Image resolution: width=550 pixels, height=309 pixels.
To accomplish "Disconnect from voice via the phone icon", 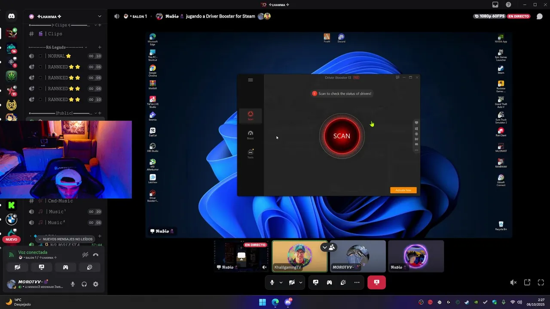I will (x=95, y=254).
